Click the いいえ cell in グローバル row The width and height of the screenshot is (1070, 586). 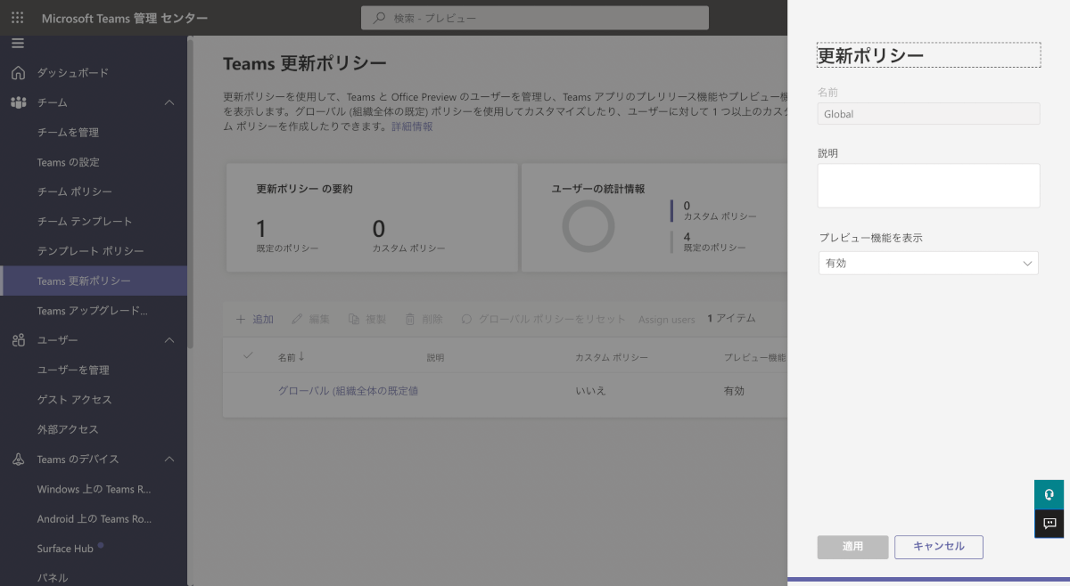click(x=590, y=391)
